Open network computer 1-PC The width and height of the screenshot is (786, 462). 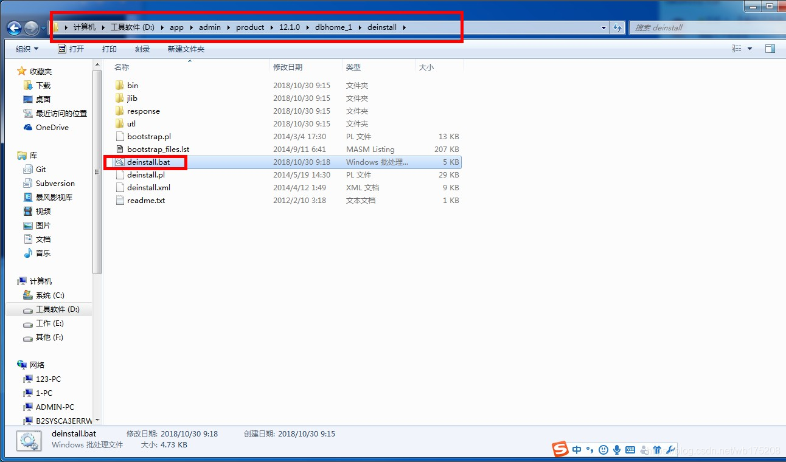[x=44, y=393]
